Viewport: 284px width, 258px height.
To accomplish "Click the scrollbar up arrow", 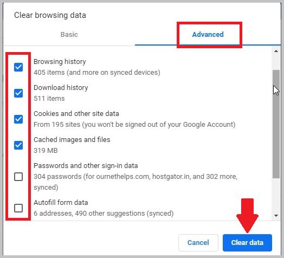I will tap(276, 51).
